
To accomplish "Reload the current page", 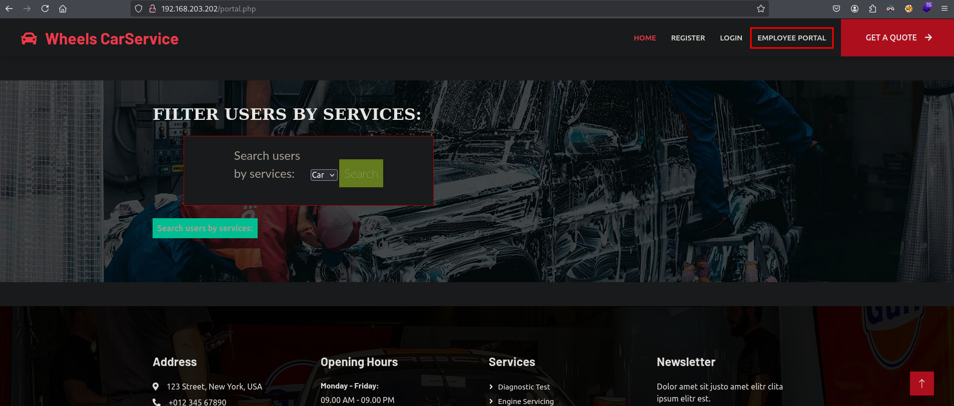I will (x=45, y=8).
